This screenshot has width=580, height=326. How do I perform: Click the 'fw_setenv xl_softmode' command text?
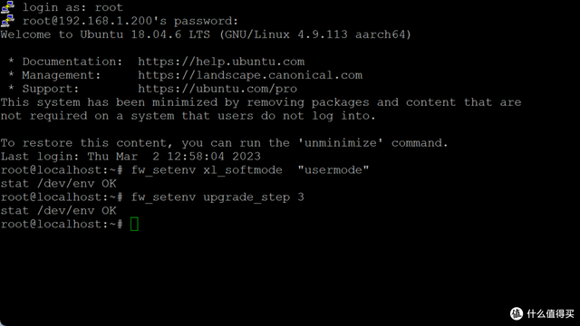click(x=207, y=170)
